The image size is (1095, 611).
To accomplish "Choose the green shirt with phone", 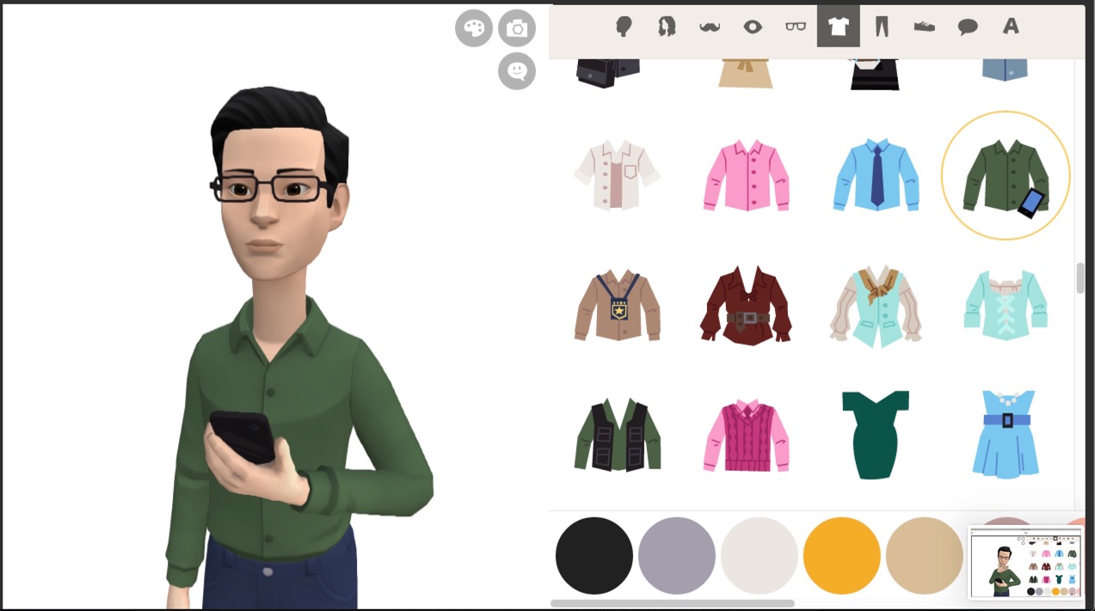I will pyautogui.click(x=1006, y=175).
